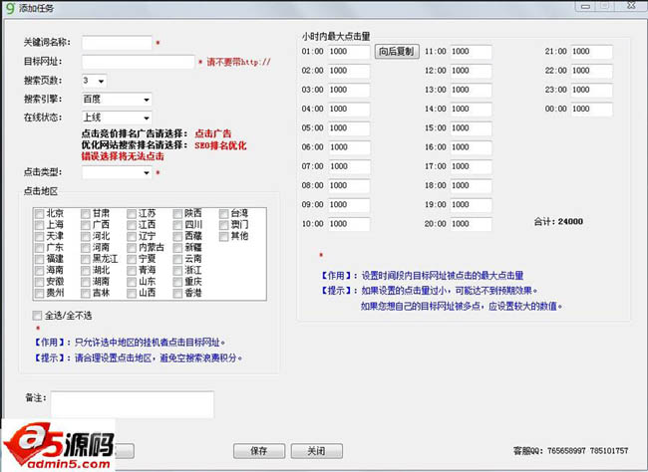The height and width of the screenshot is (472, 648).
Task: Check the 江苏 region checkbox
Action: [132, 214]
